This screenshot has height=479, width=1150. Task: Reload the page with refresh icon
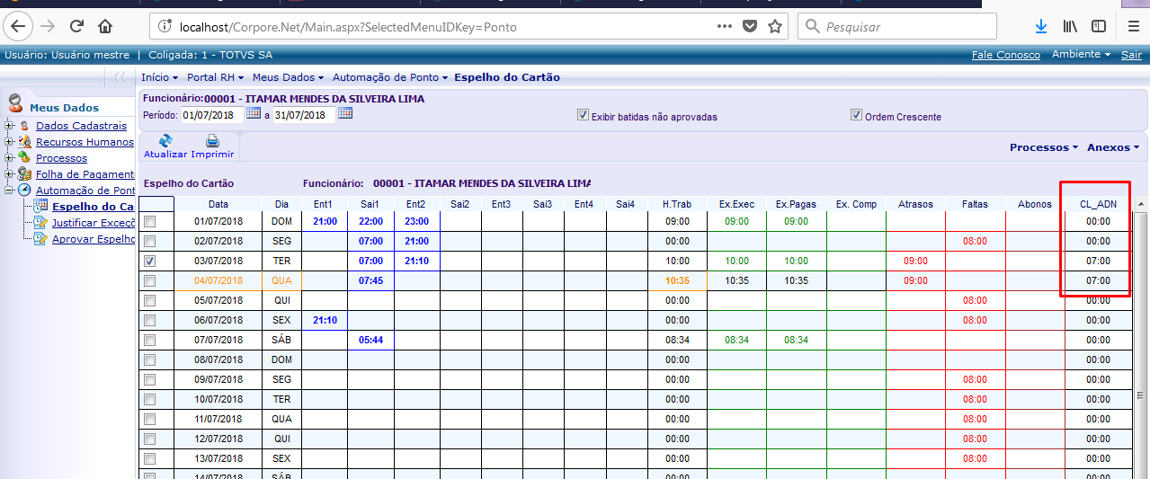pyautogui.click(x=76, y=26)
